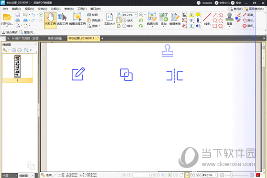The height and width of the screenshot is (178, 267).
Task: Select the paperclip file attachment tool
Action: 198,20
